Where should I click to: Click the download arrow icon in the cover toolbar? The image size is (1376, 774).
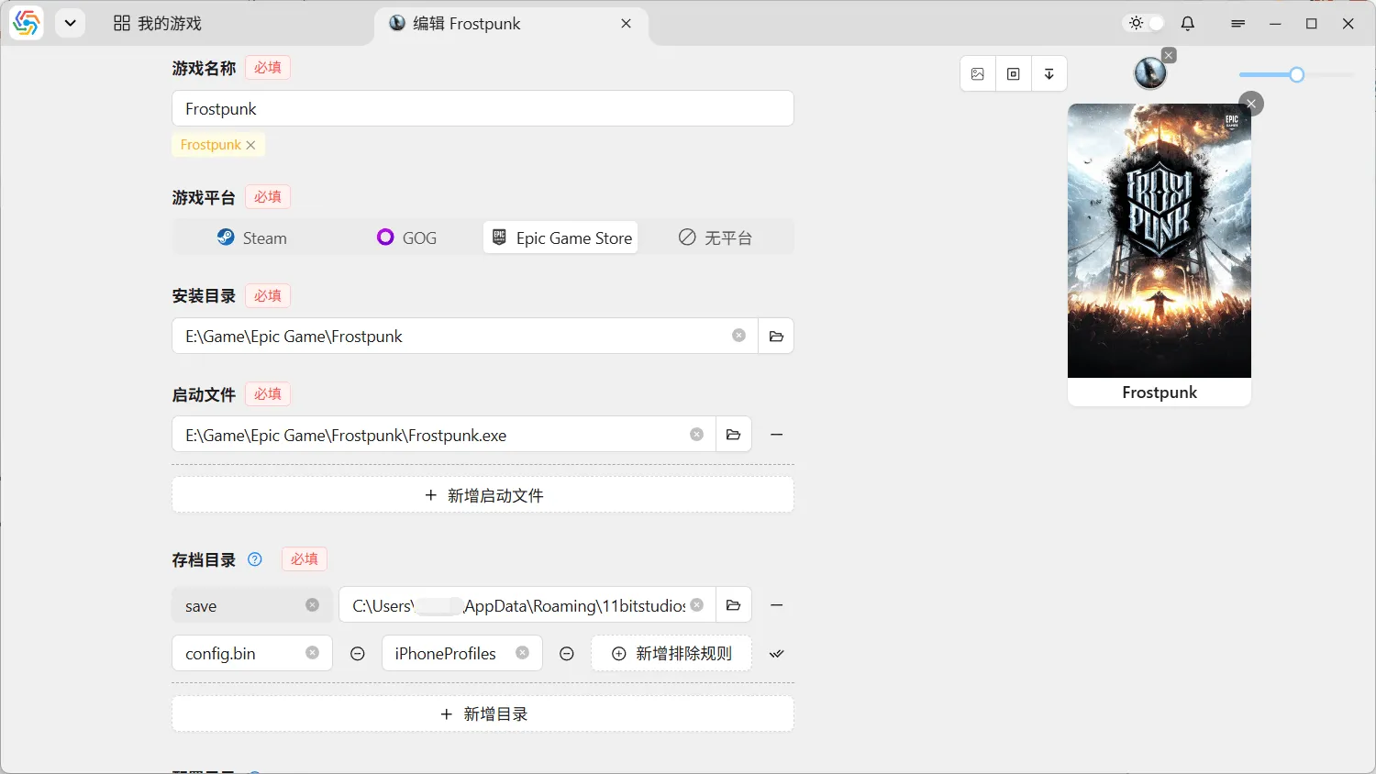point(1049,74)
